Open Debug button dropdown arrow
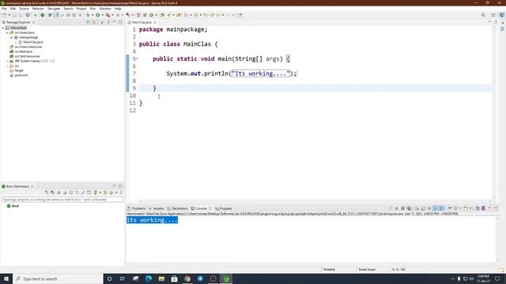Viewport: 506px width, 284px height. point(93,15)
